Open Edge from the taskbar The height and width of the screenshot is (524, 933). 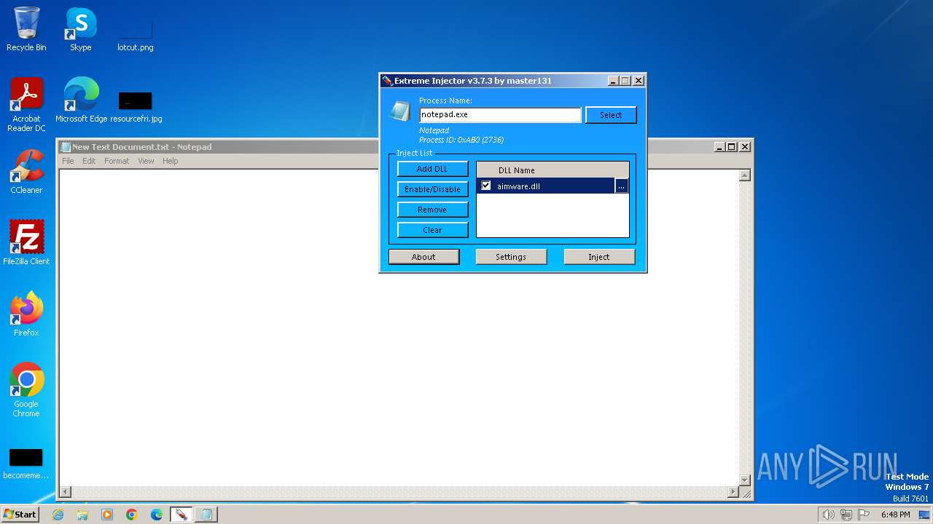coord(157,515)
